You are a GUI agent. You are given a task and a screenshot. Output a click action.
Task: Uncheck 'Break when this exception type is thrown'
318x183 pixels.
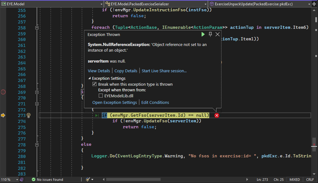pos(94,84)
